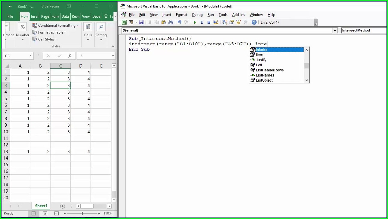This screenshot has height=219, width=388.
Task: Open Conditional Formatting dropdown in Excel
Action: coord(55,25)
